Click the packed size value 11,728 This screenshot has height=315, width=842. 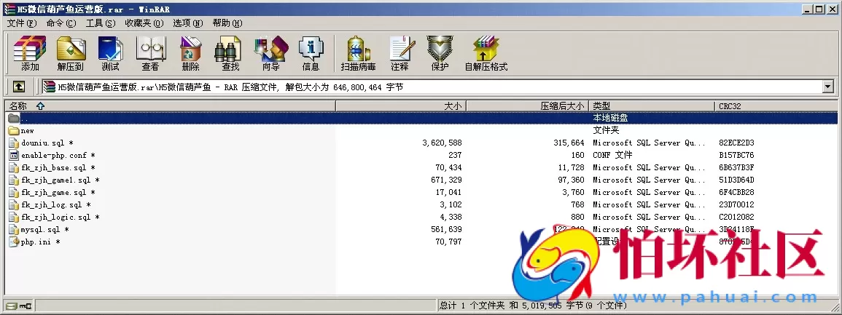(572, 167)
